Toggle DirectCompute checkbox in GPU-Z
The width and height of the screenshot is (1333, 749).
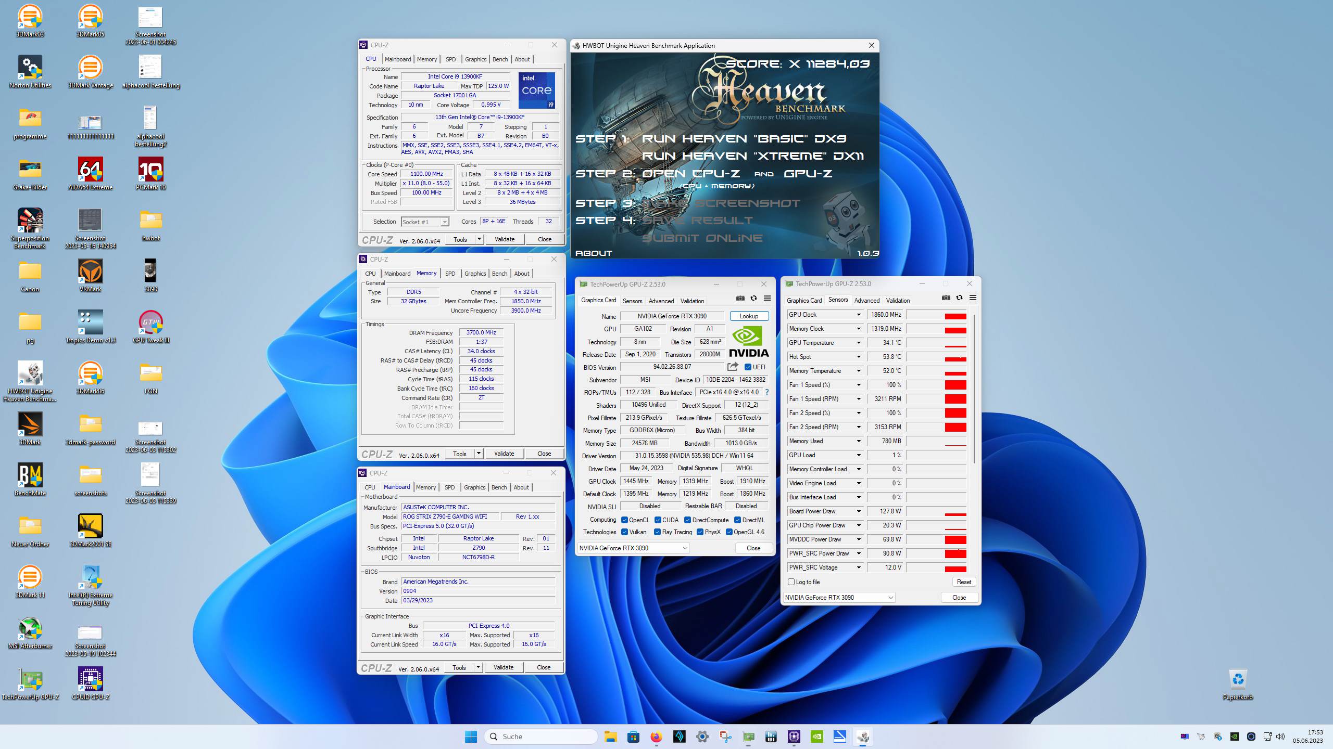point(687,520)
